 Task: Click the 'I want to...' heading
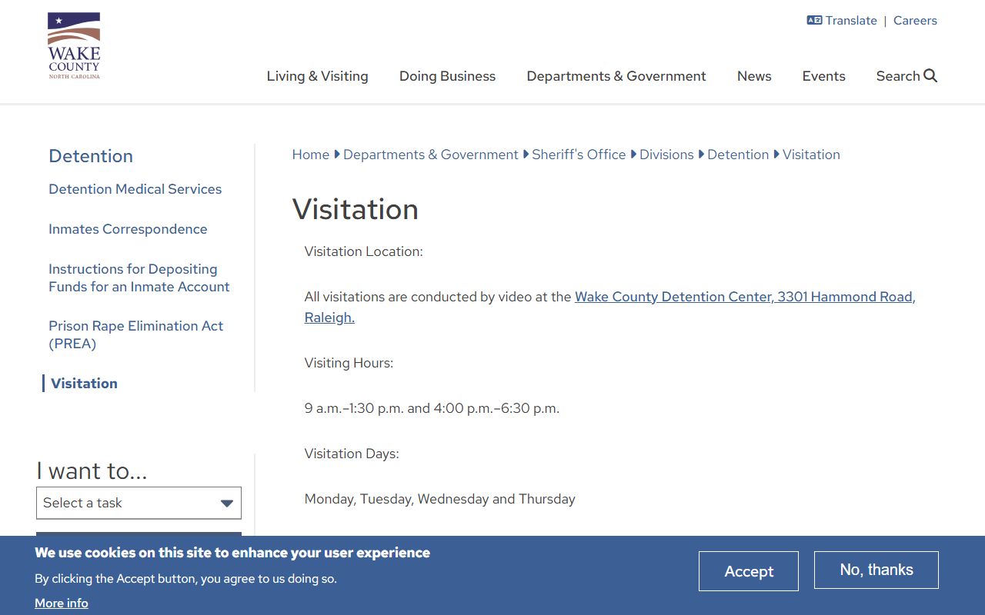coord(92,470)
